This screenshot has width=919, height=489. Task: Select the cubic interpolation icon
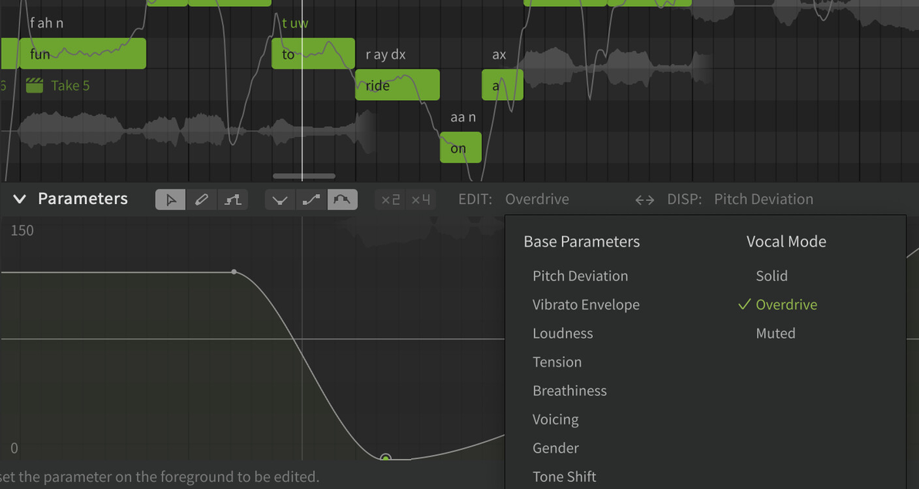pyautogui.click(x=342, y=199)
